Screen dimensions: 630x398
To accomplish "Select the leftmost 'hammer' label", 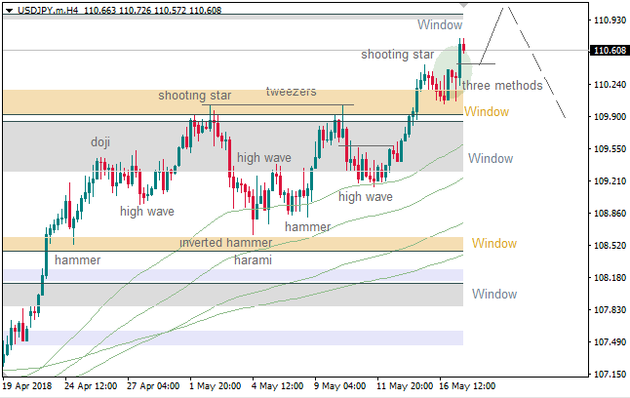I will (76, 260).
